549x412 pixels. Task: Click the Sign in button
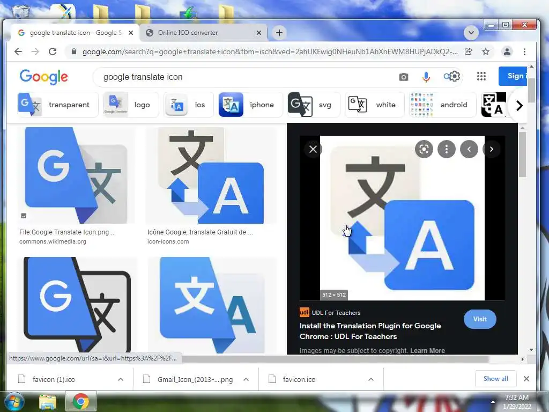(513, 76)
